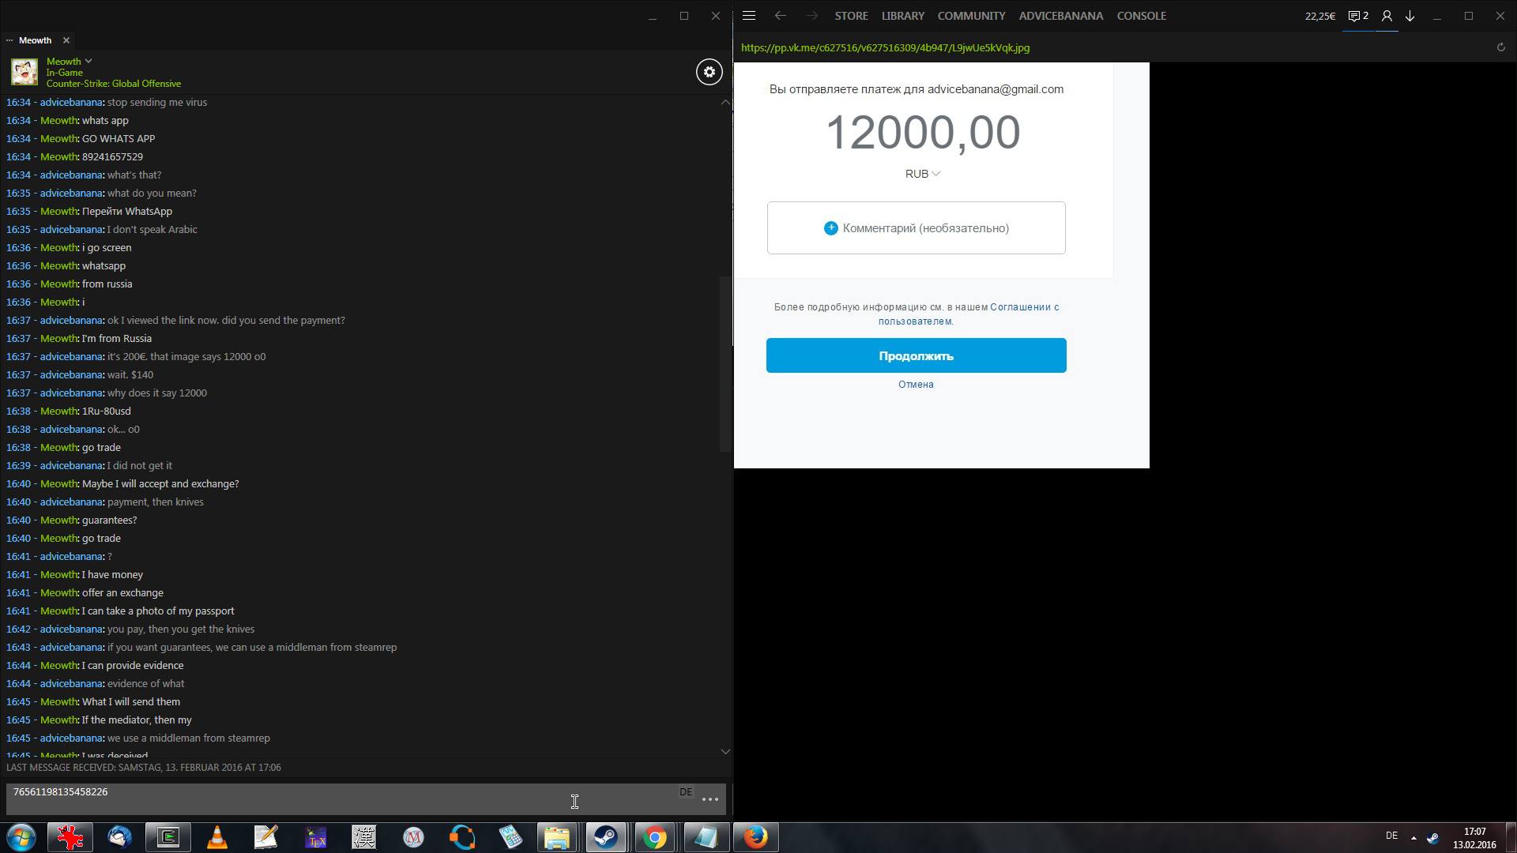Switch to the LIBRARY menu
This screenshot has height=853, width=1517.
pos(902,16)
